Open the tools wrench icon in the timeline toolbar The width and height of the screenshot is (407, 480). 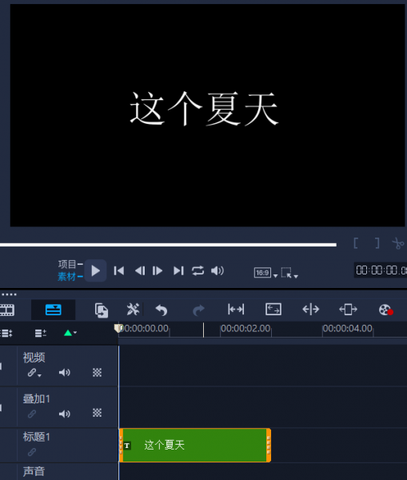pyautogui.click(x=133, y=310)
